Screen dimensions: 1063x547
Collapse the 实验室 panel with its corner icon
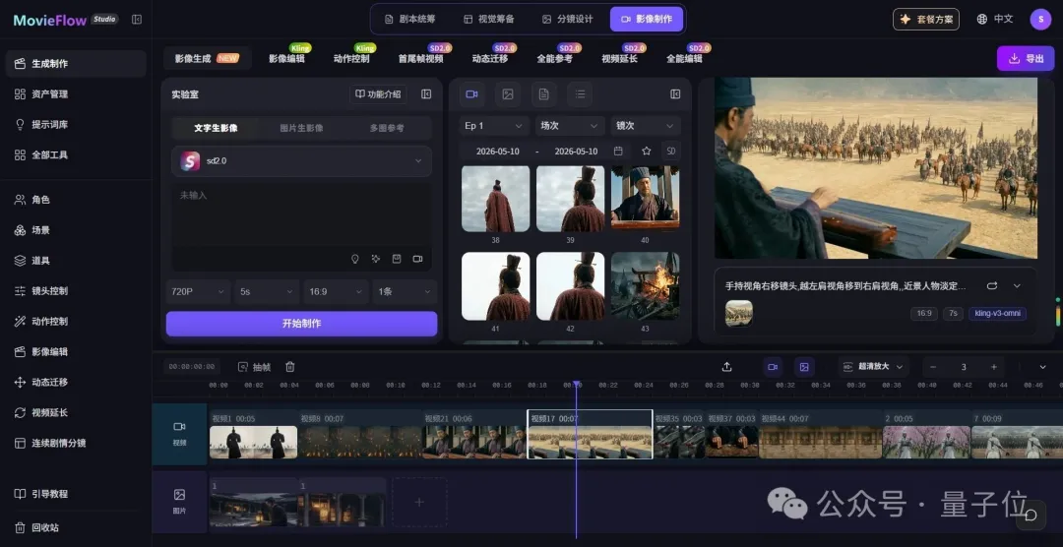pyautogui.click(x=426, y=94)
